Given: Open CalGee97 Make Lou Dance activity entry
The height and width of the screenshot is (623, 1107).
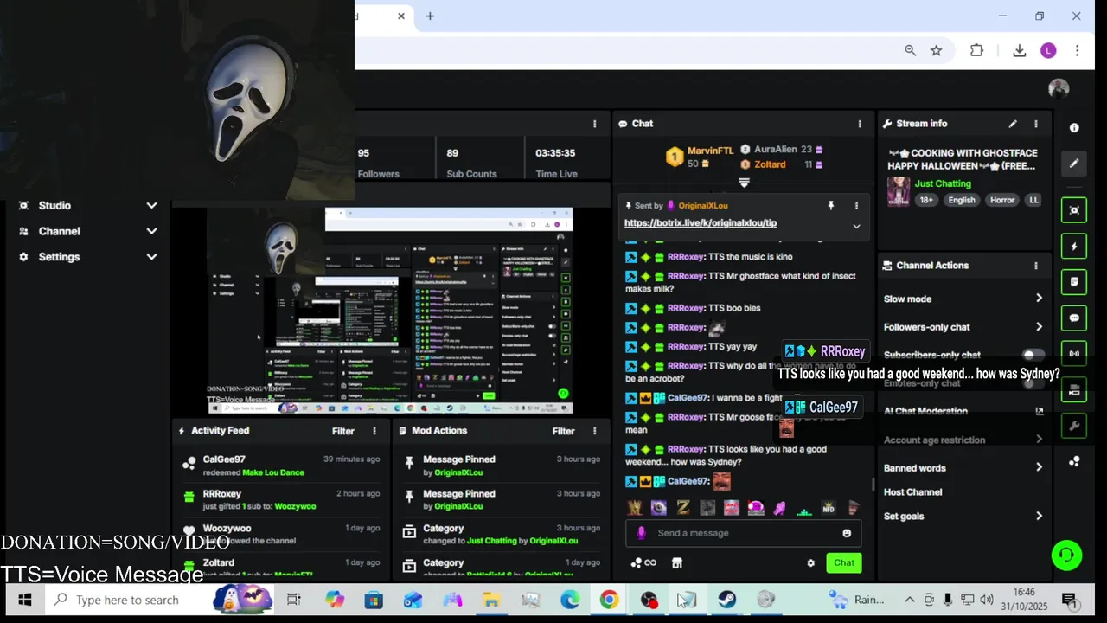Looking at the screenshot, I should pos(281,466).
